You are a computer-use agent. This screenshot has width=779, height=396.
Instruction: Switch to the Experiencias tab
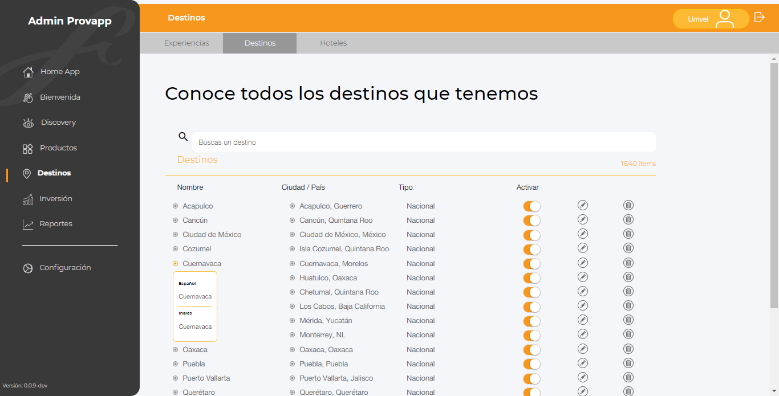coord(186,43)
